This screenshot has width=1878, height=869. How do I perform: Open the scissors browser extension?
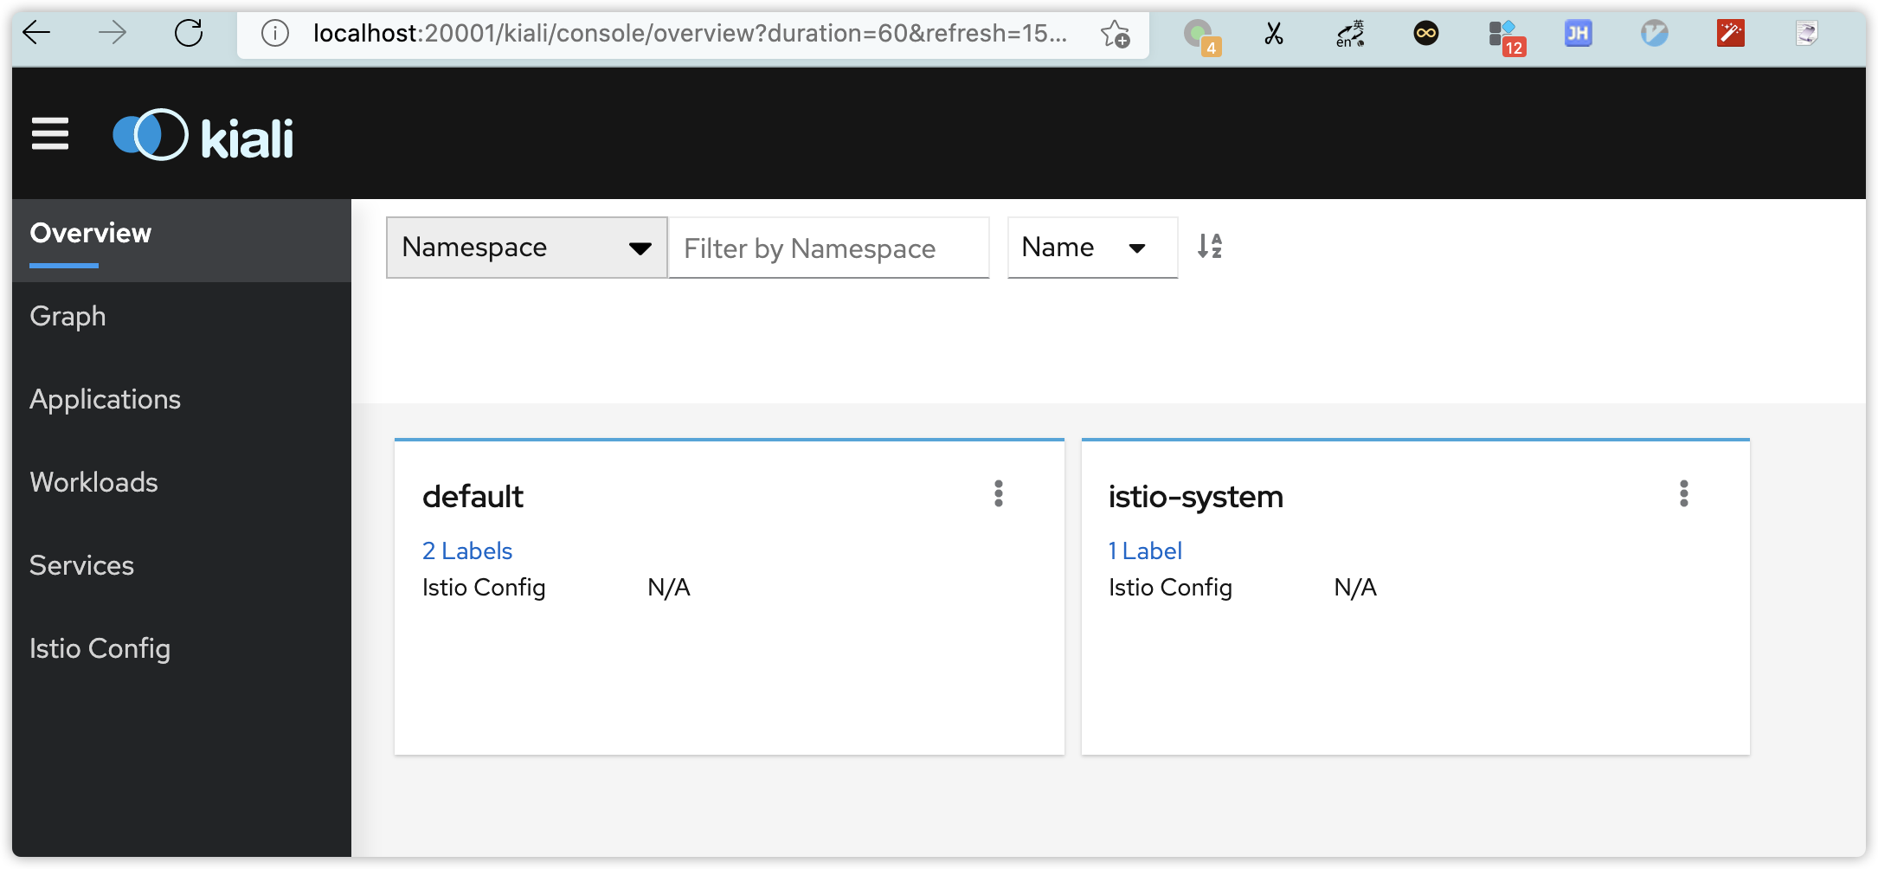tap(1274, 34)
